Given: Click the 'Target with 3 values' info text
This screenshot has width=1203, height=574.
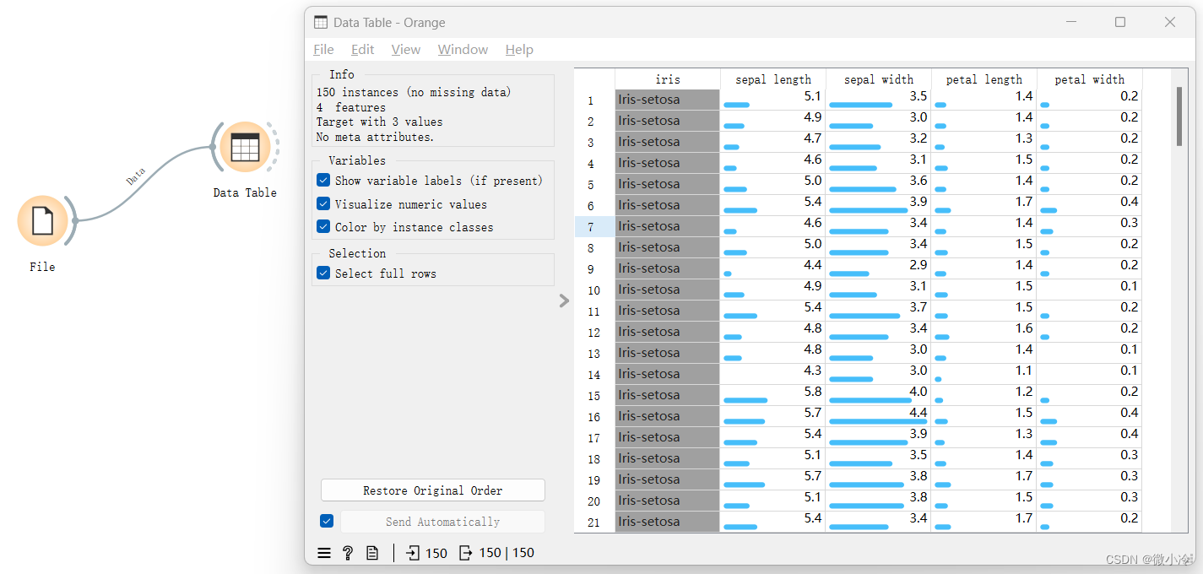Looking at the screenshot, I should coord(379,122).
